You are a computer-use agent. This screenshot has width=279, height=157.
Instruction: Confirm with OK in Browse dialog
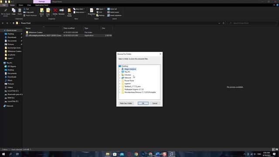coord(143,103)
